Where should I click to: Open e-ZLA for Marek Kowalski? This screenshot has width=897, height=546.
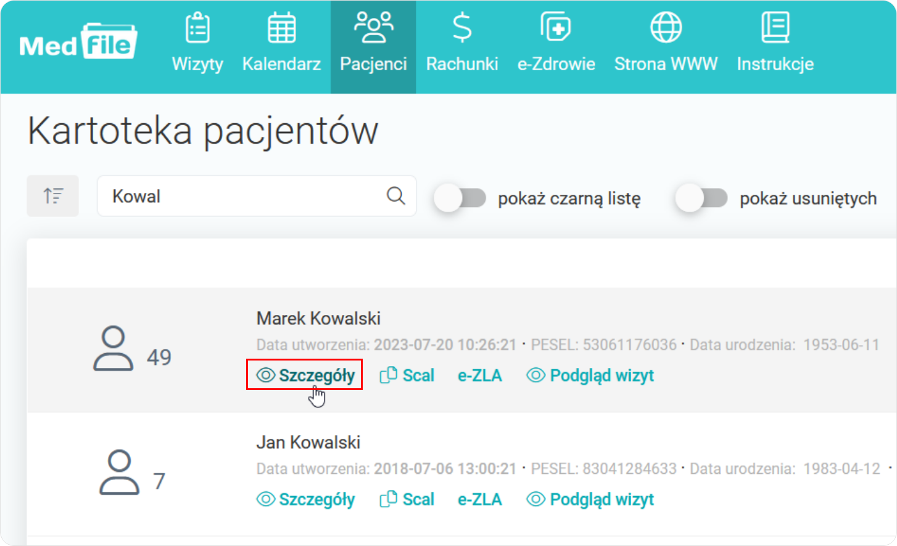tap(480, 375)
